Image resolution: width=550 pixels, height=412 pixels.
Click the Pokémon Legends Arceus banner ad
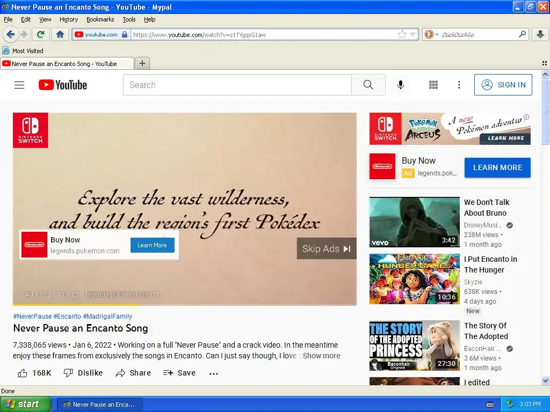point(450,129)
